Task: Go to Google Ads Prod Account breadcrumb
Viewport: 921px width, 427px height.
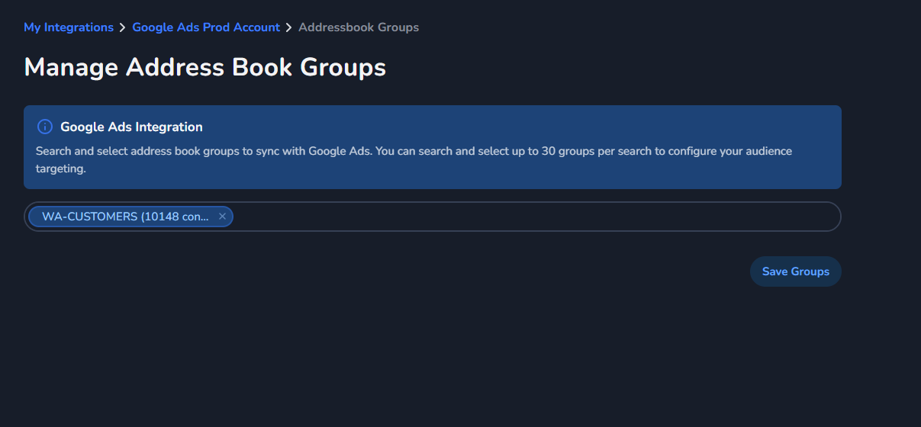Action: tap(206, 27)
